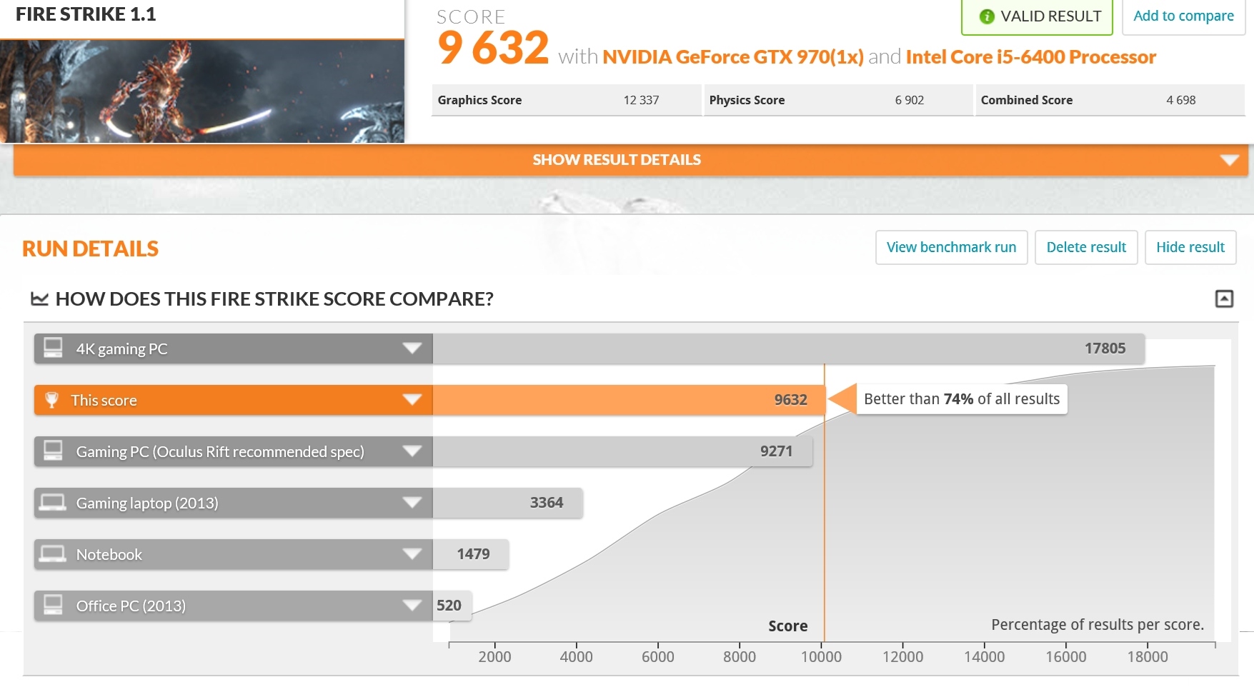Open Intel Core i5-6400 Processor link

(1030, 57)
